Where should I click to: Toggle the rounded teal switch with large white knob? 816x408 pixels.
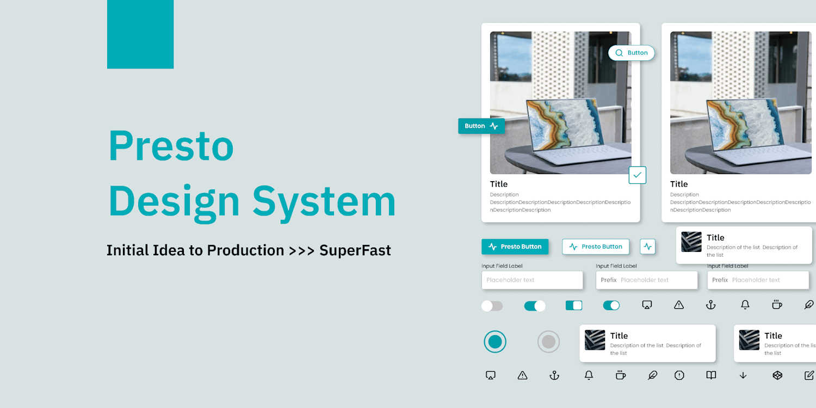point(535,306)
